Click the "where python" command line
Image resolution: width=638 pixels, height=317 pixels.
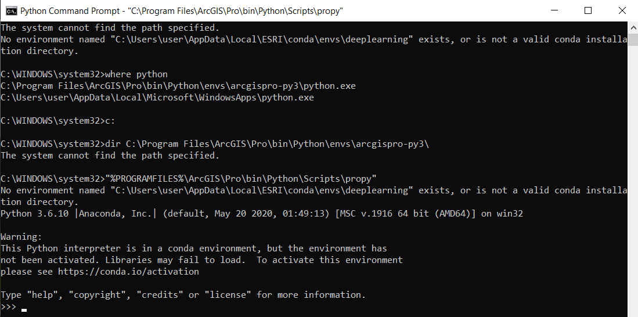click(84, 74)
